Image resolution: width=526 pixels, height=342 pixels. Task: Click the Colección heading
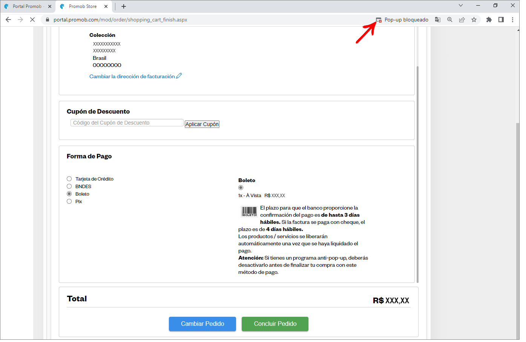tap(102, 35)
